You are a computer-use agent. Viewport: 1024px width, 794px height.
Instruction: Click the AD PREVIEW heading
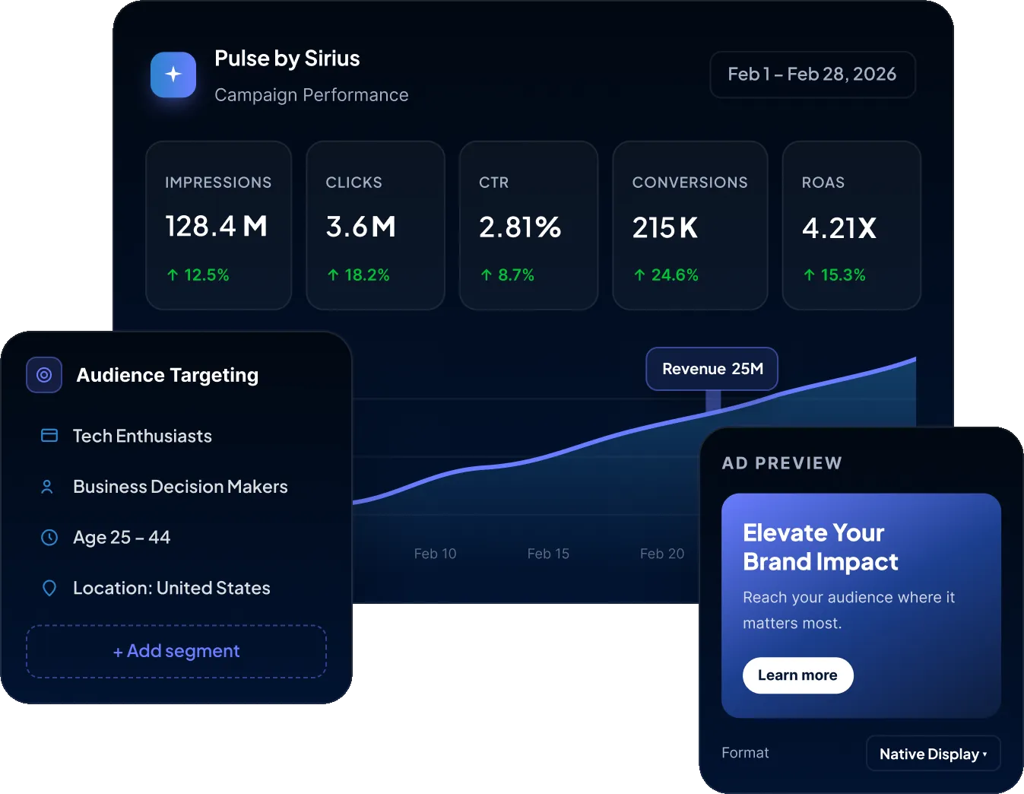(x=782, y=463)
